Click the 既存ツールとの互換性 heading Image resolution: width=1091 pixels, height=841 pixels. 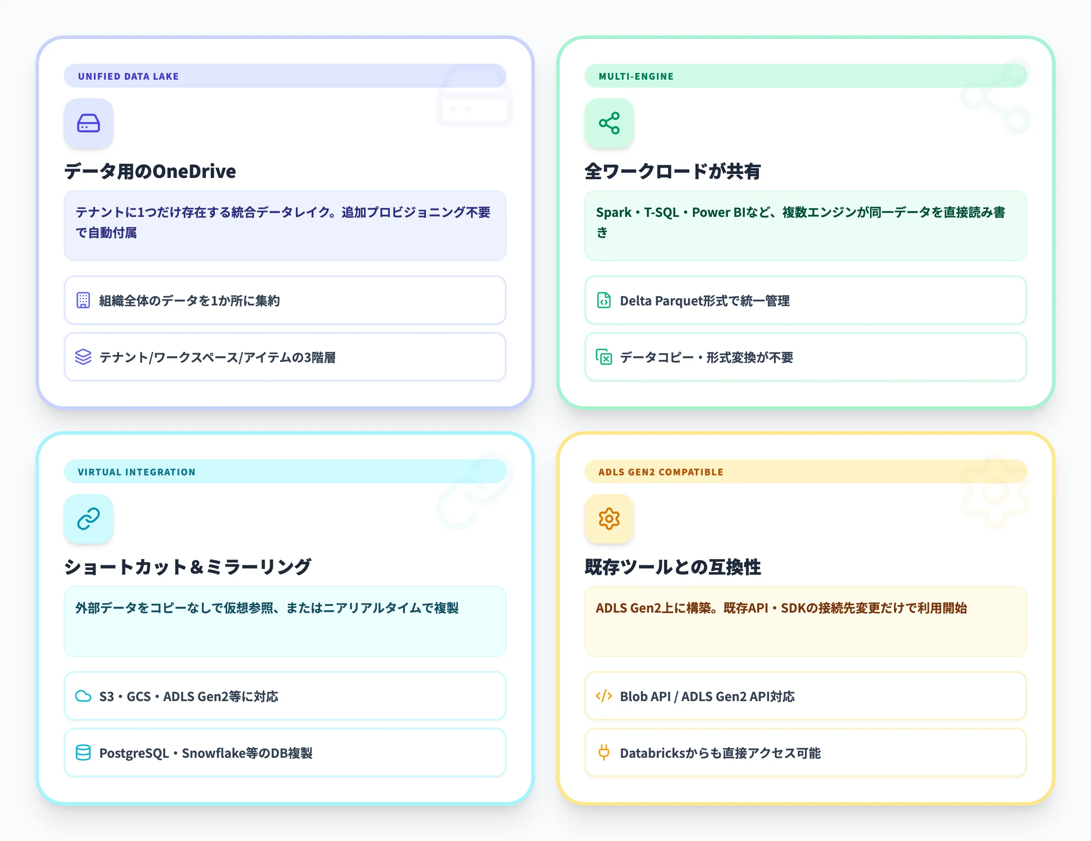673,567
